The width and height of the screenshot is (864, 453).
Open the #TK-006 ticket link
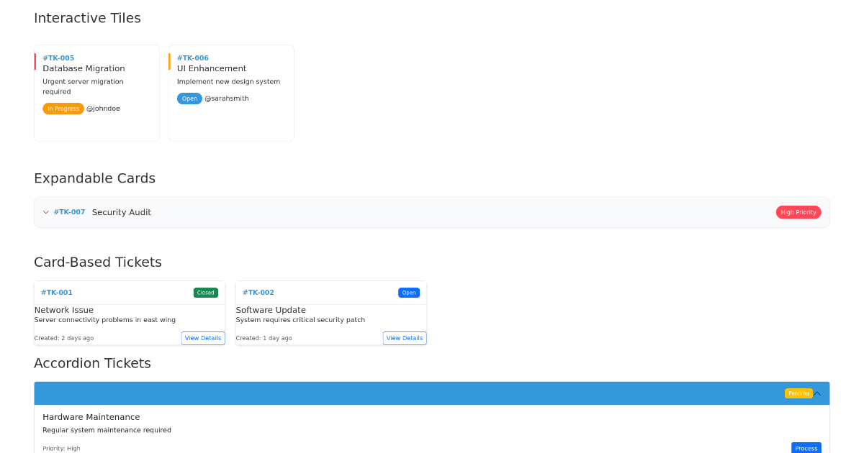[193, 58]
